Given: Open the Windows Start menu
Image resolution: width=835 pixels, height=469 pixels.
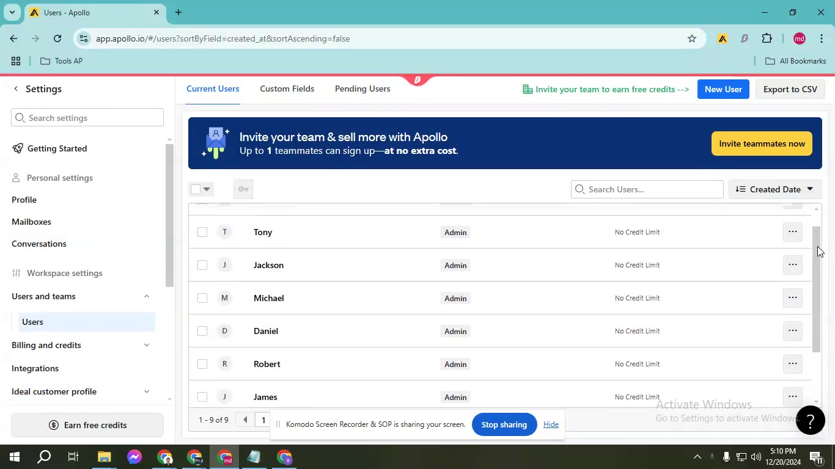Looking at the screenshot, I should tap(14, 457).
